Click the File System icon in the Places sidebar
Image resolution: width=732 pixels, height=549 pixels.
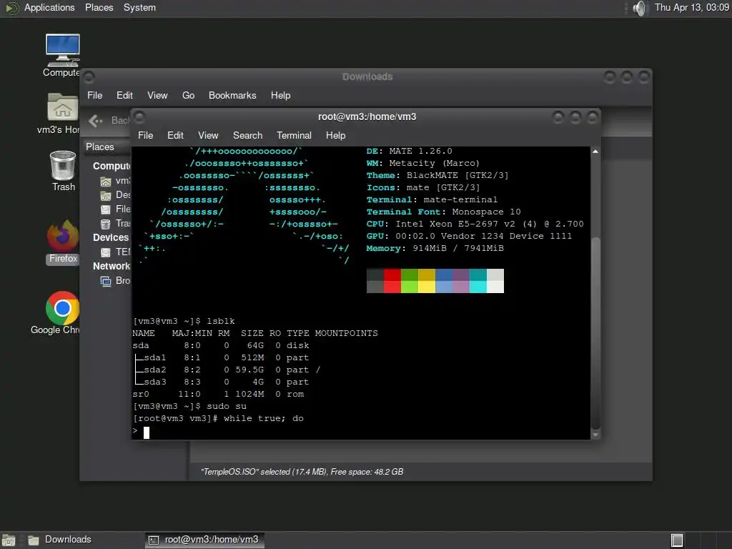click(106, 209)
